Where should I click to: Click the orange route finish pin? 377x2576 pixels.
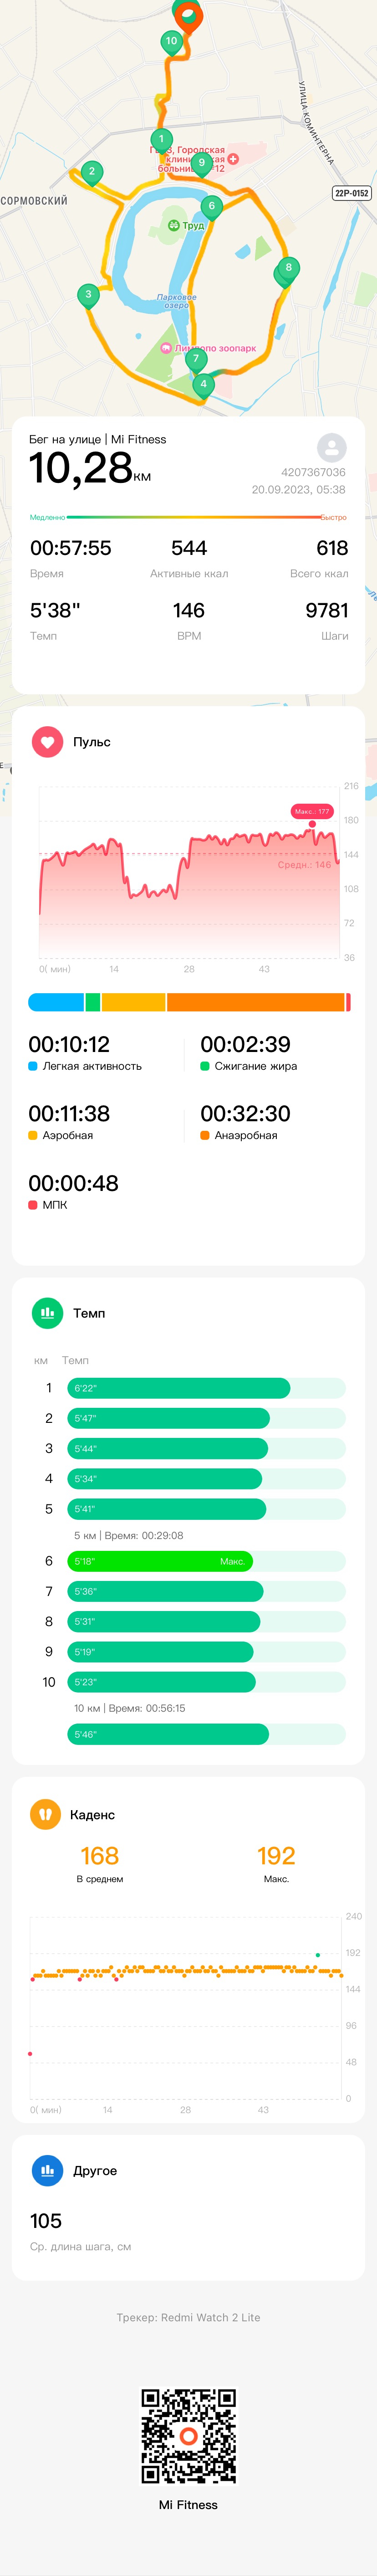tap(187, 14)
